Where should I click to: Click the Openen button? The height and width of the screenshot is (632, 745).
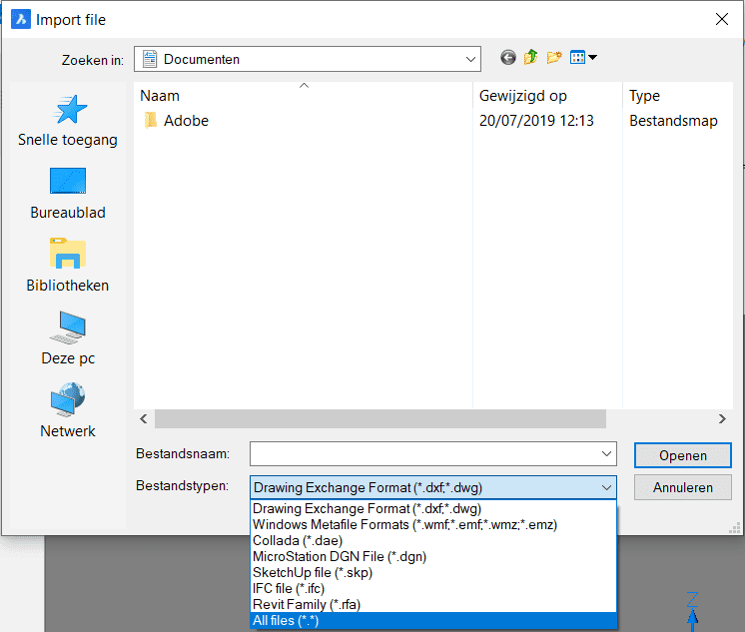tap(682, 455)
